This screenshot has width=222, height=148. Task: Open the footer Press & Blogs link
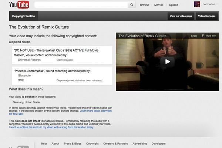tap(73, 144)
